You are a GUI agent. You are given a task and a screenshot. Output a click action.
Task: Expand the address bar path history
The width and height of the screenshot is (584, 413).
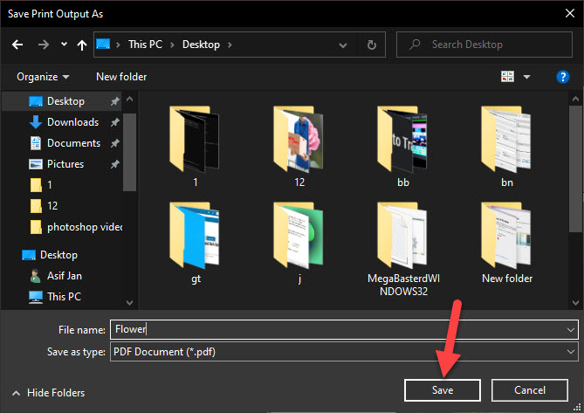(x=349, y=45)
